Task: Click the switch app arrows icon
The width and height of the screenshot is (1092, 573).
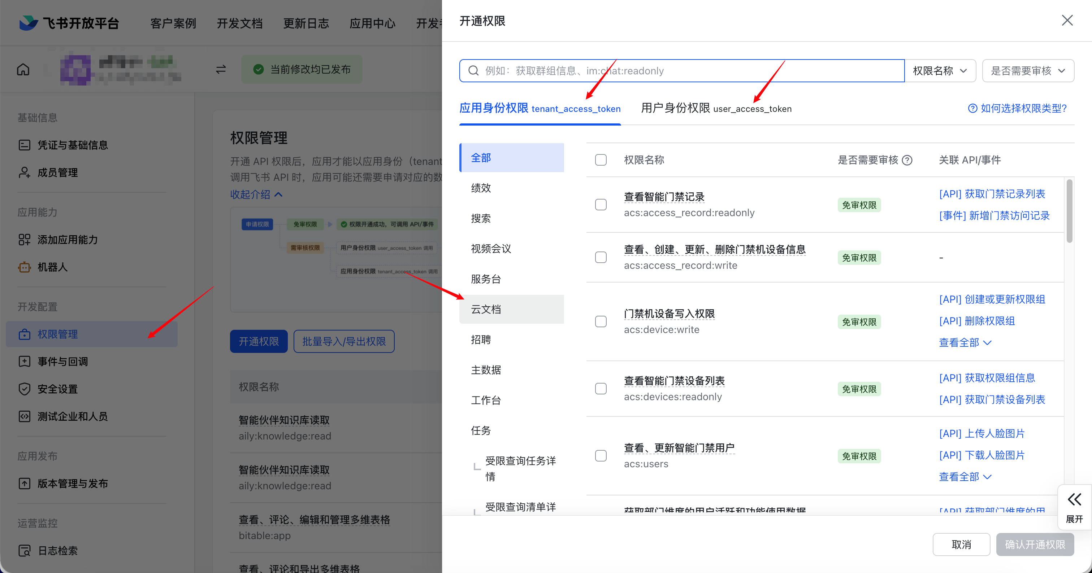Action: [221, 69]
